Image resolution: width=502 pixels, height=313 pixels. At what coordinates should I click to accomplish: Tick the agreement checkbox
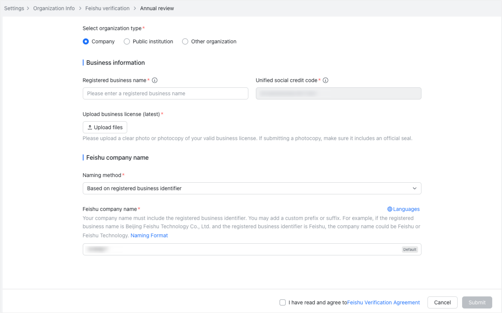point(283,302)
